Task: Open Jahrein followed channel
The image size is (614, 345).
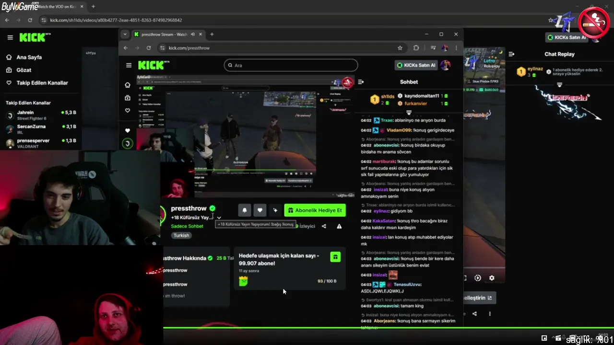Action: [x=41, y=115]
